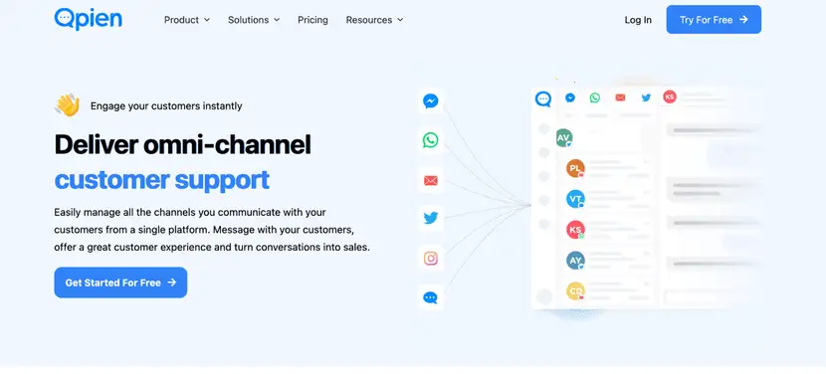Click the 'Deliver omni-channel' heading

tap(183, 144)
